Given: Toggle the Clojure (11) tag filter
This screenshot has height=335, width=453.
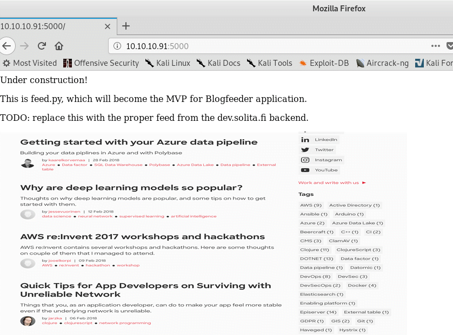Looking at the screenshot, I should pos(315,250).
